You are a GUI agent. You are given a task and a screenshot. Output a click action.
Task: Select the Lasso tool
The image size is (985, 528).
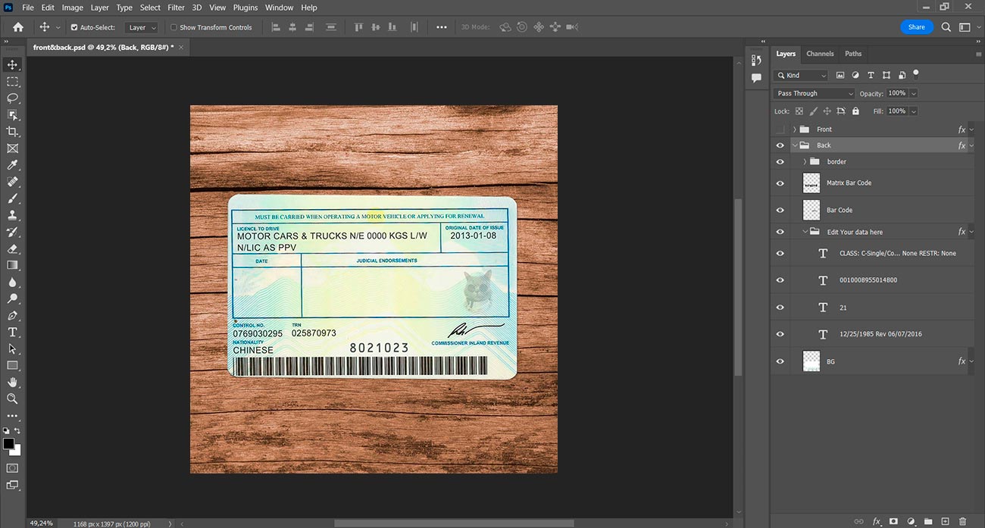pyautogui.click(x=13, y=98)
